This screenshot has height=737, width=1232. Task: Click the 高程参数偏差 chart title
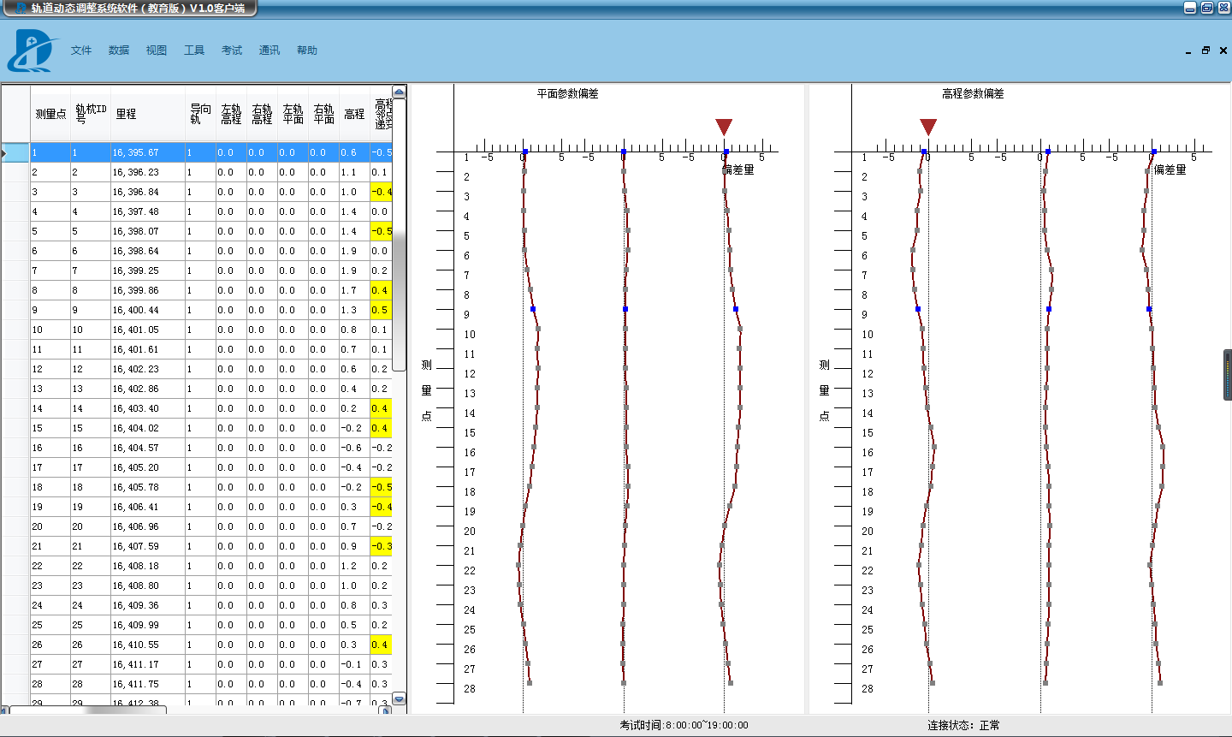974,94
